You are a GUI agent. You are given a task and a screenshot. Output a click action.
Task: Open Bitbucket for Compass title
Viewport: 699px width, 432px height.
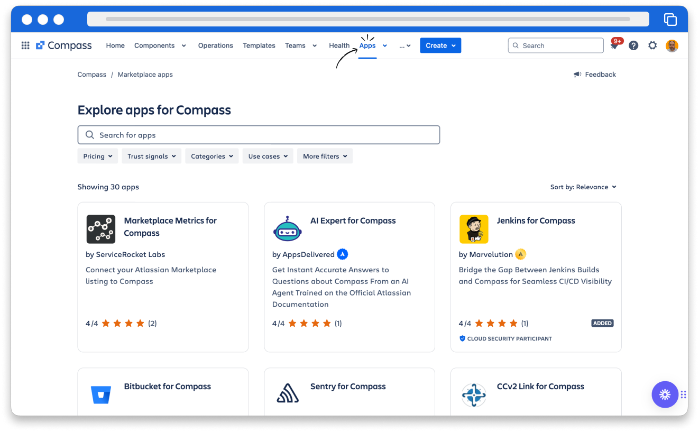pyautogui.click(x=168, y=387)
